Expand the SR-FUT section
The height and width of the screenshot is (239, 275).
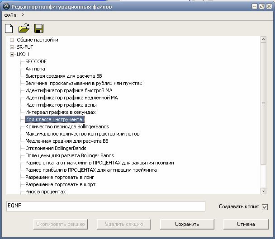tap(12, 47)
